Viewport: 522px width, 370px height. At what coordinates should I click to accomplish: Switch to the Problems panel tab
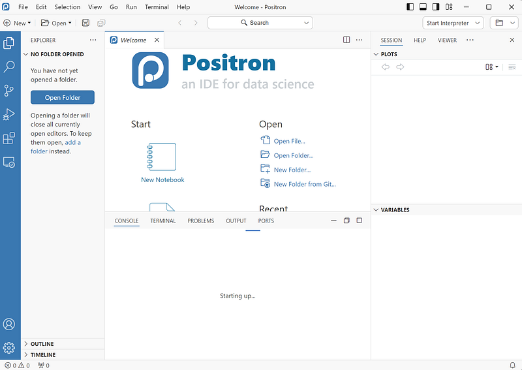(201, 221)
